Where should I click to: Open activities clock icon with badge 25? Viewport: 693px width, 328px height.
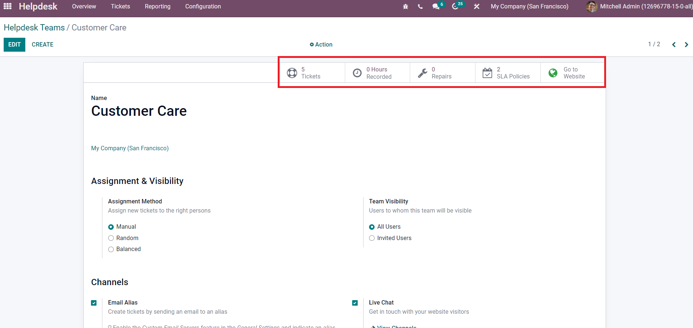click(455, 7)
